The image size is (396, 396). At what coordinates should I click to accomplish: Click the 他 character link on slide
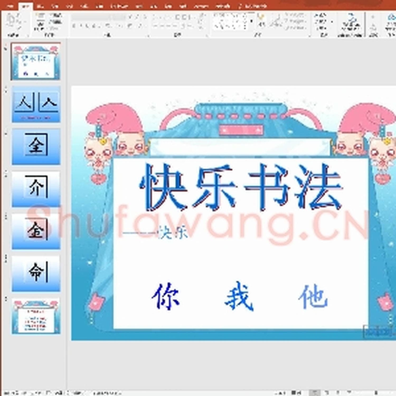[313, 297]
